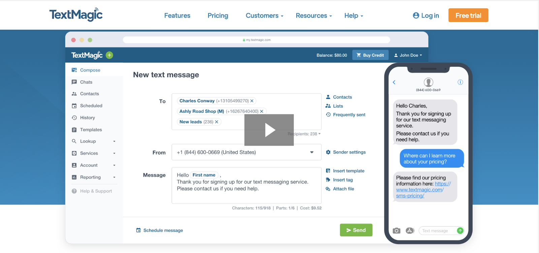Expand the Lookup sidebar section
Viewport: 539px width, 253px height.
pos(94,141)
